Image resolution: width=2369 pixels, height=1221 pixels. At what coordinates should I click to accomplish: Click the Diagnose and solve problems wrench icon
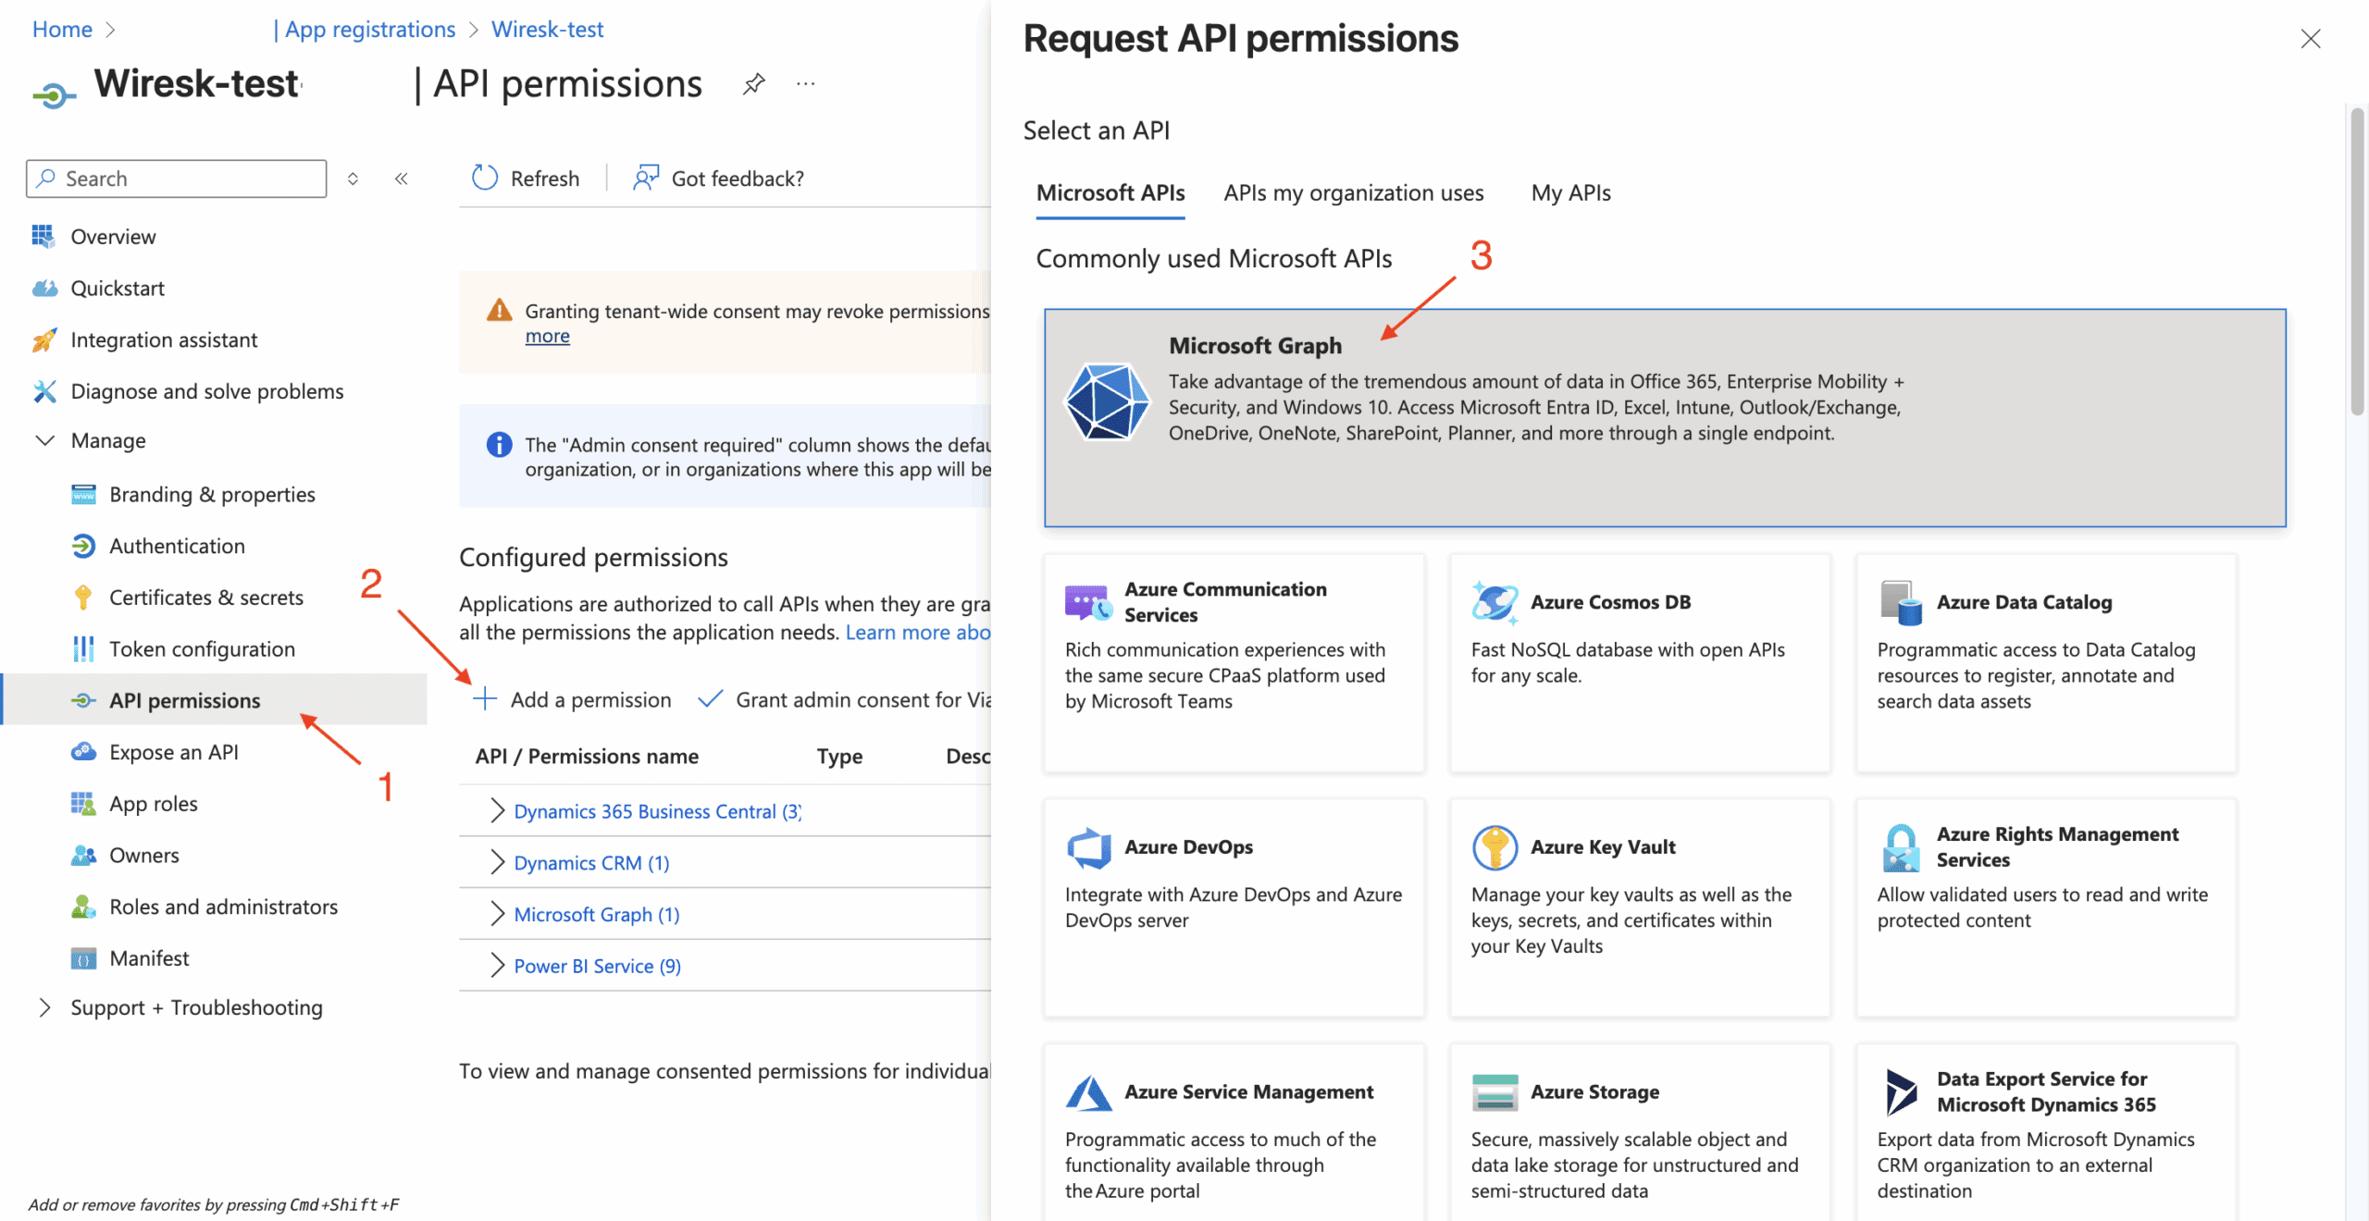point(43,391)
